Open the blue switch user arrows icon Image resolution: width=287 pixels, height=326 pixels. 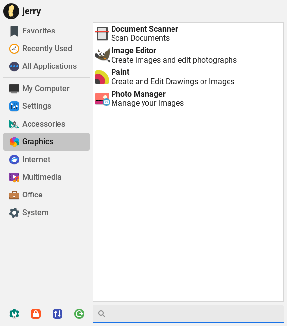[57, 314]
